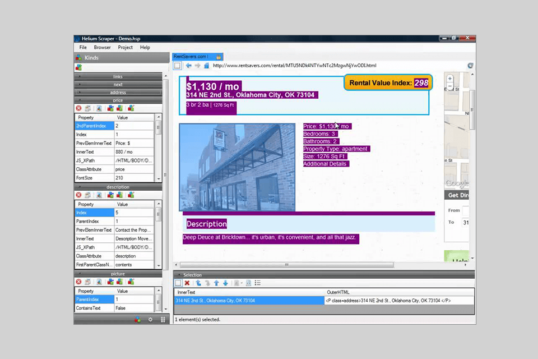This screenshot has height=359, width=538.
Task: Click the OuterHTML column header
Action: [x=400, y=292]
